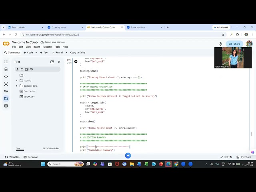Open the File menu
The width and height of the screenshot is (256, 192).
14,47
